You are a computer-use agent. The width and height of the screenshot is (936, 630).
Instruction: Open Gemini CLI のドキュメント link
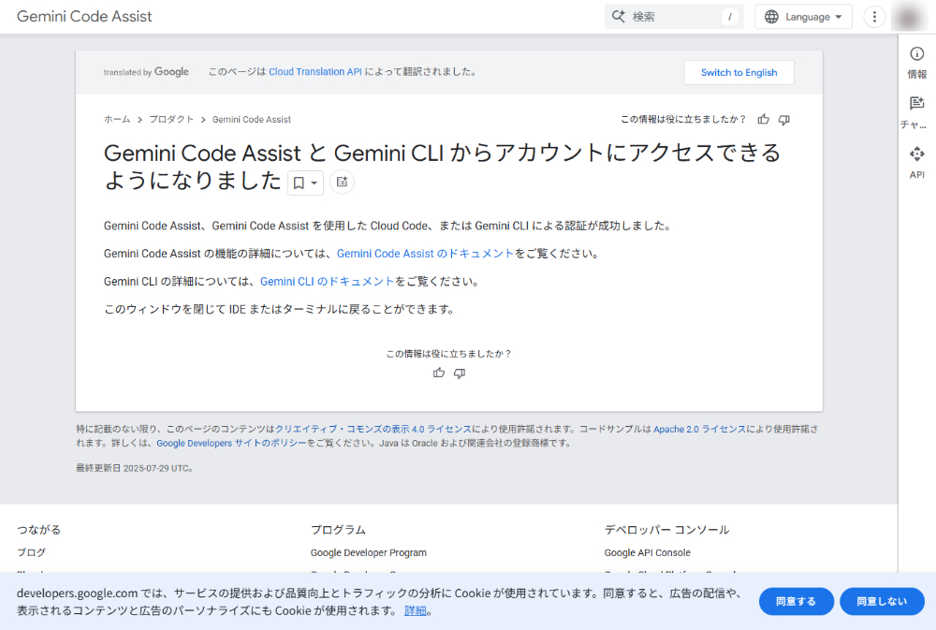(x=328, y=281)
